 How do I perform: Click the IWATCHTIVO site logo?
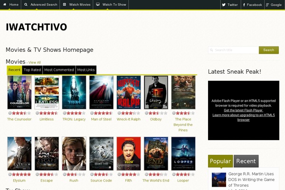(37, 27)
